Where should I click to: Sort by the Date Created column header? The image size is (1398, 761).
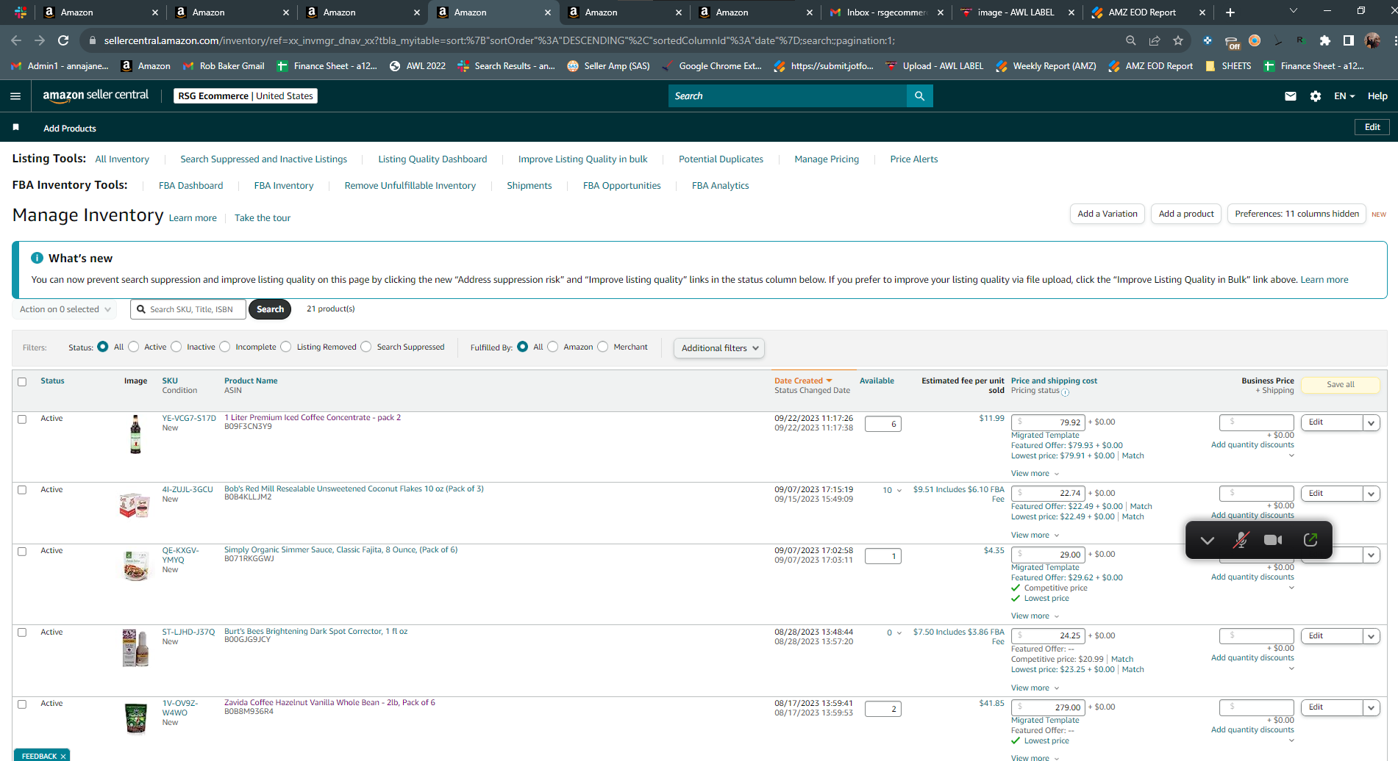click(803, 380)
